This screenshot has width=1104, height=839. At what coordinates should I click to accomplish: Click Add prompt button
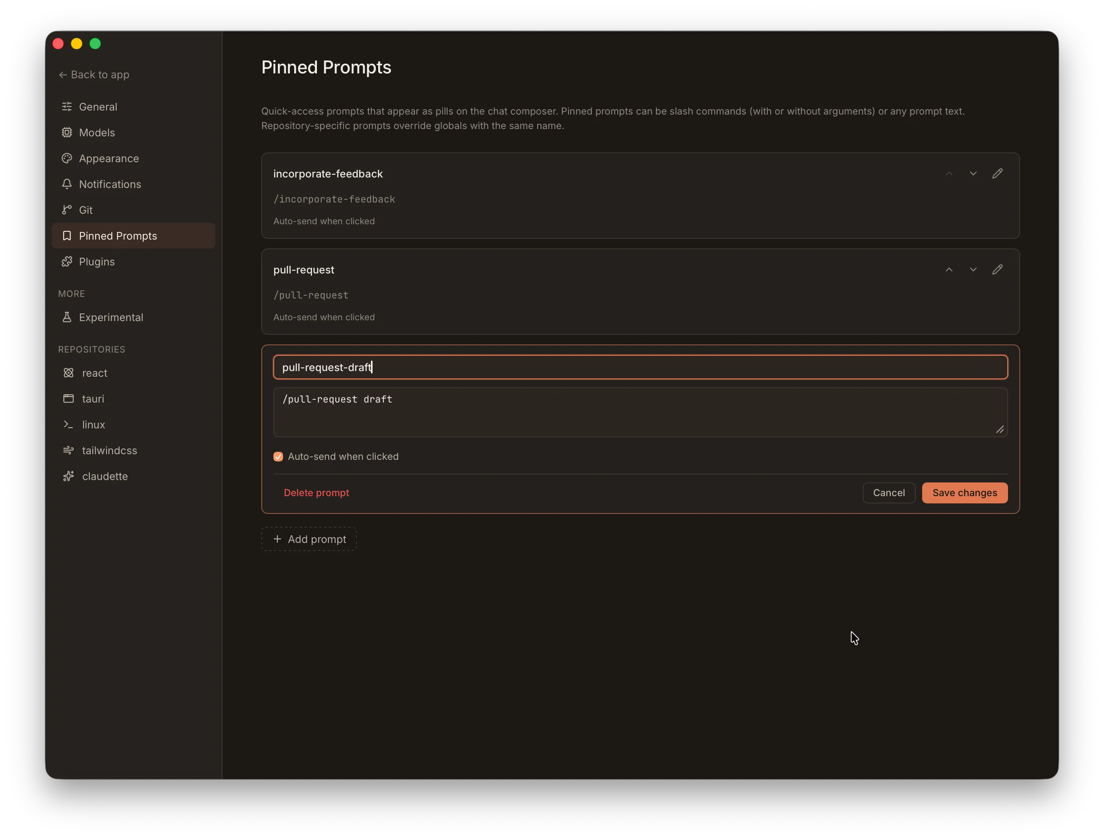click(x=309, y=539)
